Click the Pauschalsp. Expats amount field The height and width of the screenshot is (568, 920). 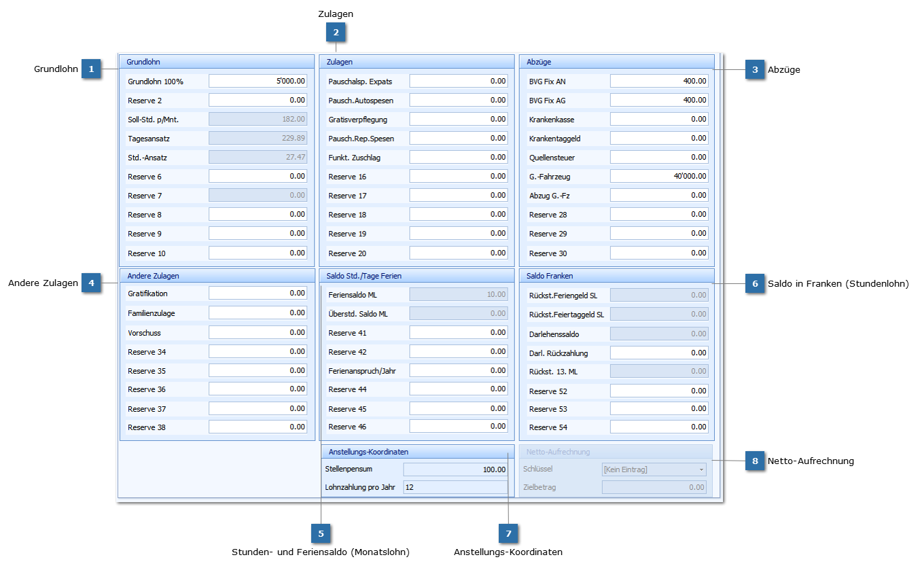pyautogui.click(x=458, y=81)
